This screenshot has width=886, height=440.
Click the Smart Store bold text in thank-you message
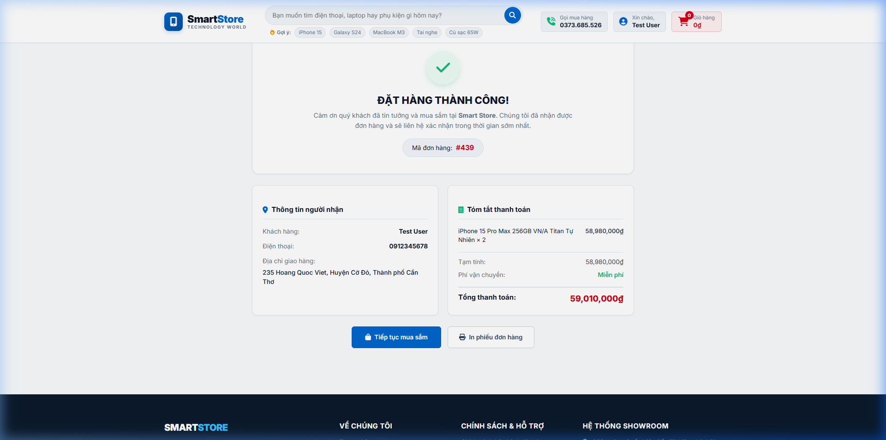pos(477,115)
